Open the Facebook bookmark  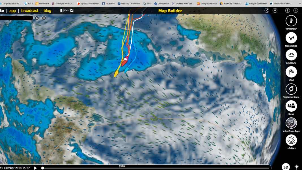coord(108,3)
